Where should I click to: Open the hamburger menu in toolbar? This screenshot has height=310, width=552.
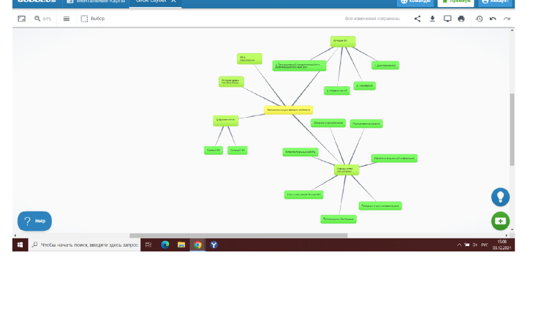[66, 19]
